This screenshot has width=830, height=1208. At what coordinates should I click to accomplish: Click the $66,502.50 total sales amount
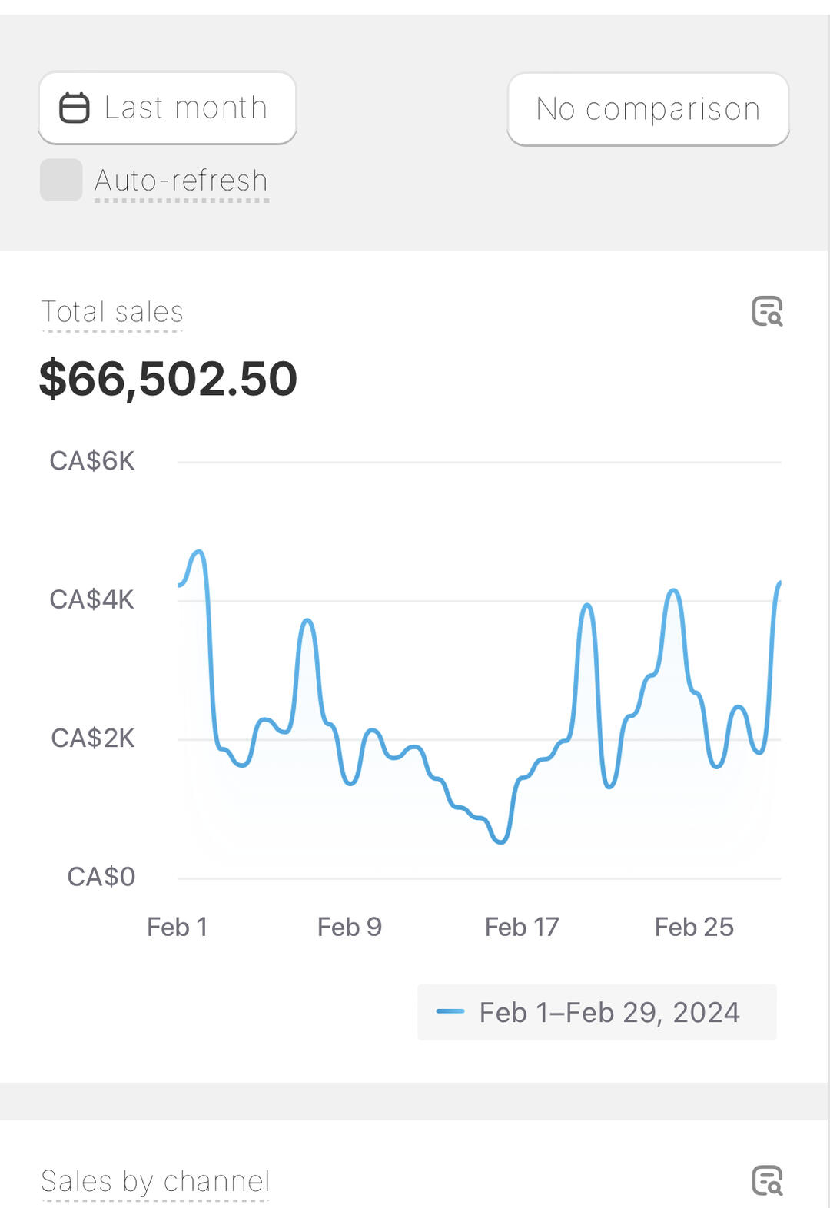click(168, 378)
